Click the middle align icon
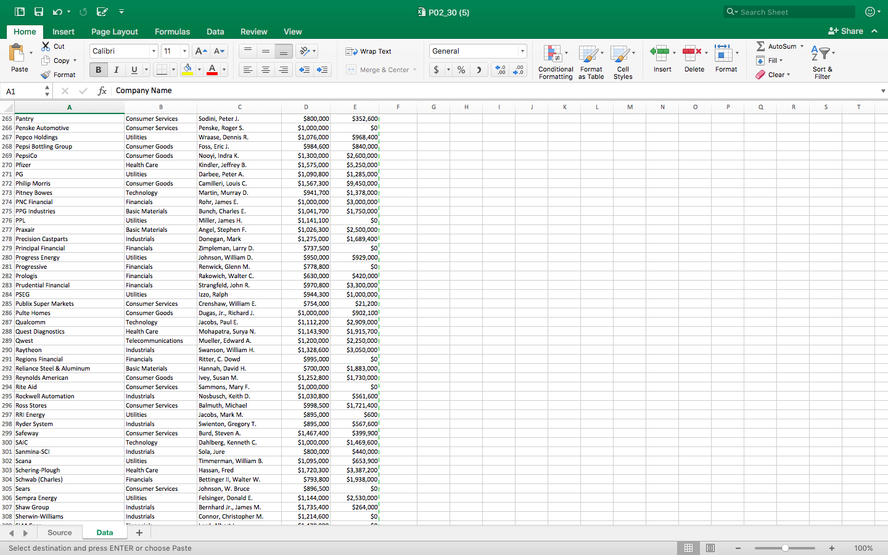 pyautogui.click(x=265, y=51)
